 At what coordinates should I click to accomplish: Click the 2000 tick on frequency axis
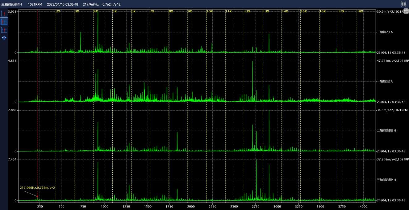tap(191, 206)
